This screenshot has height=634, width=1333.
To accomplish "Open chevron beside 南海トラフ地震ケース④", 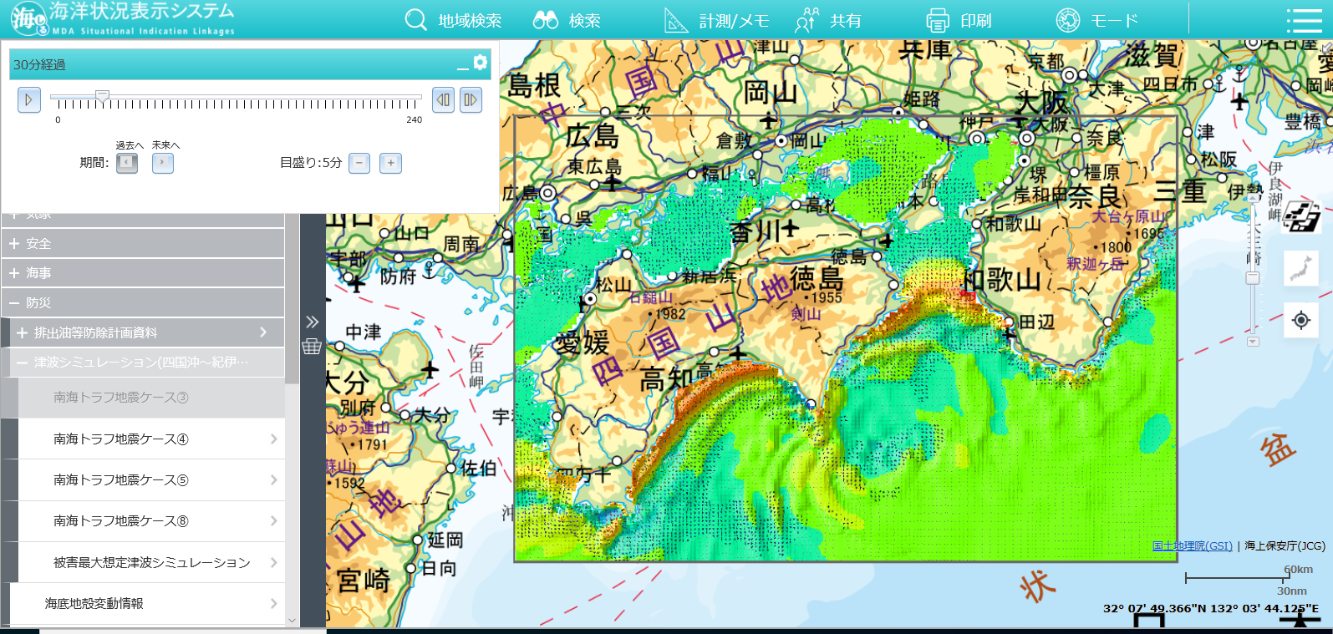I will [x=274, y=439].
